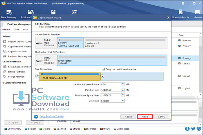This screenshot has height=135, width=203.
Task: Open the Manual from toolbar
Action: [x=197, y=14]
